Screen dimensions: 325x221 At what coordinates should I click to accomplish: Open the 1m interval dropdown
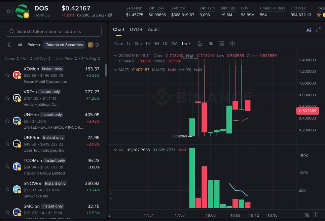coord(186,43)
